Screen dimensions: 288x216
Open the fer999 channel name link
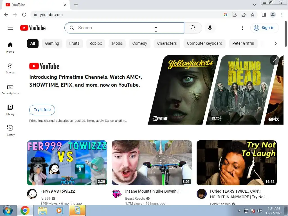(45, 199)
